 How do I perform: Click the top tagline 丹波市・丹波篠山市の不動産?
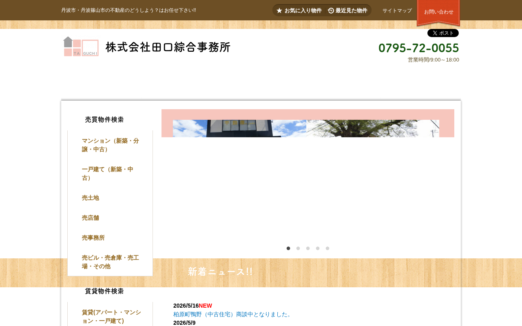(x=128, y=10)
